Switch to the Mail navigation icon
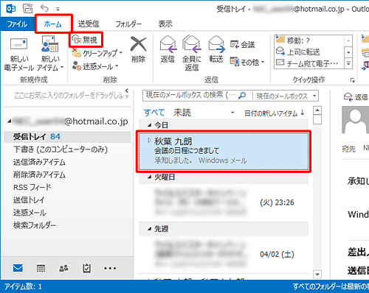 pyautogui.click(x=18, y=268)
